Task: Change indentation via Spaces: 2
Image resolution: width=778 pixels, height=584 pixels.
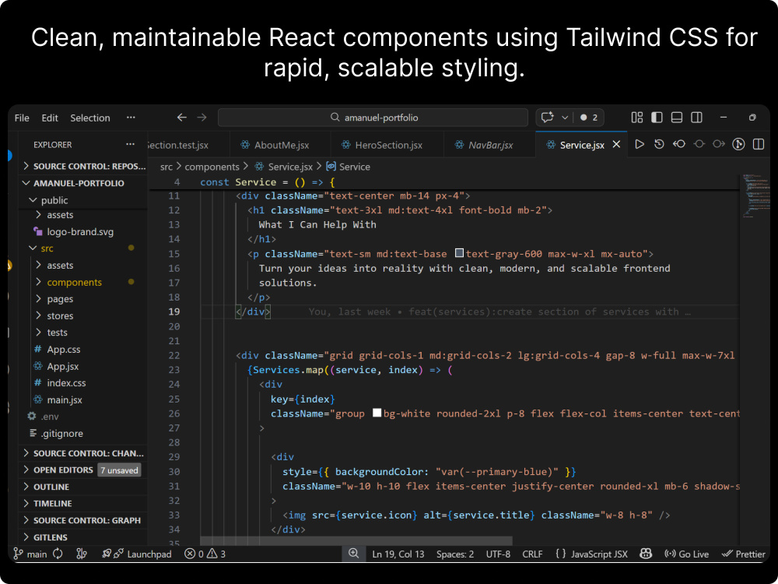Action: [455, 554]
